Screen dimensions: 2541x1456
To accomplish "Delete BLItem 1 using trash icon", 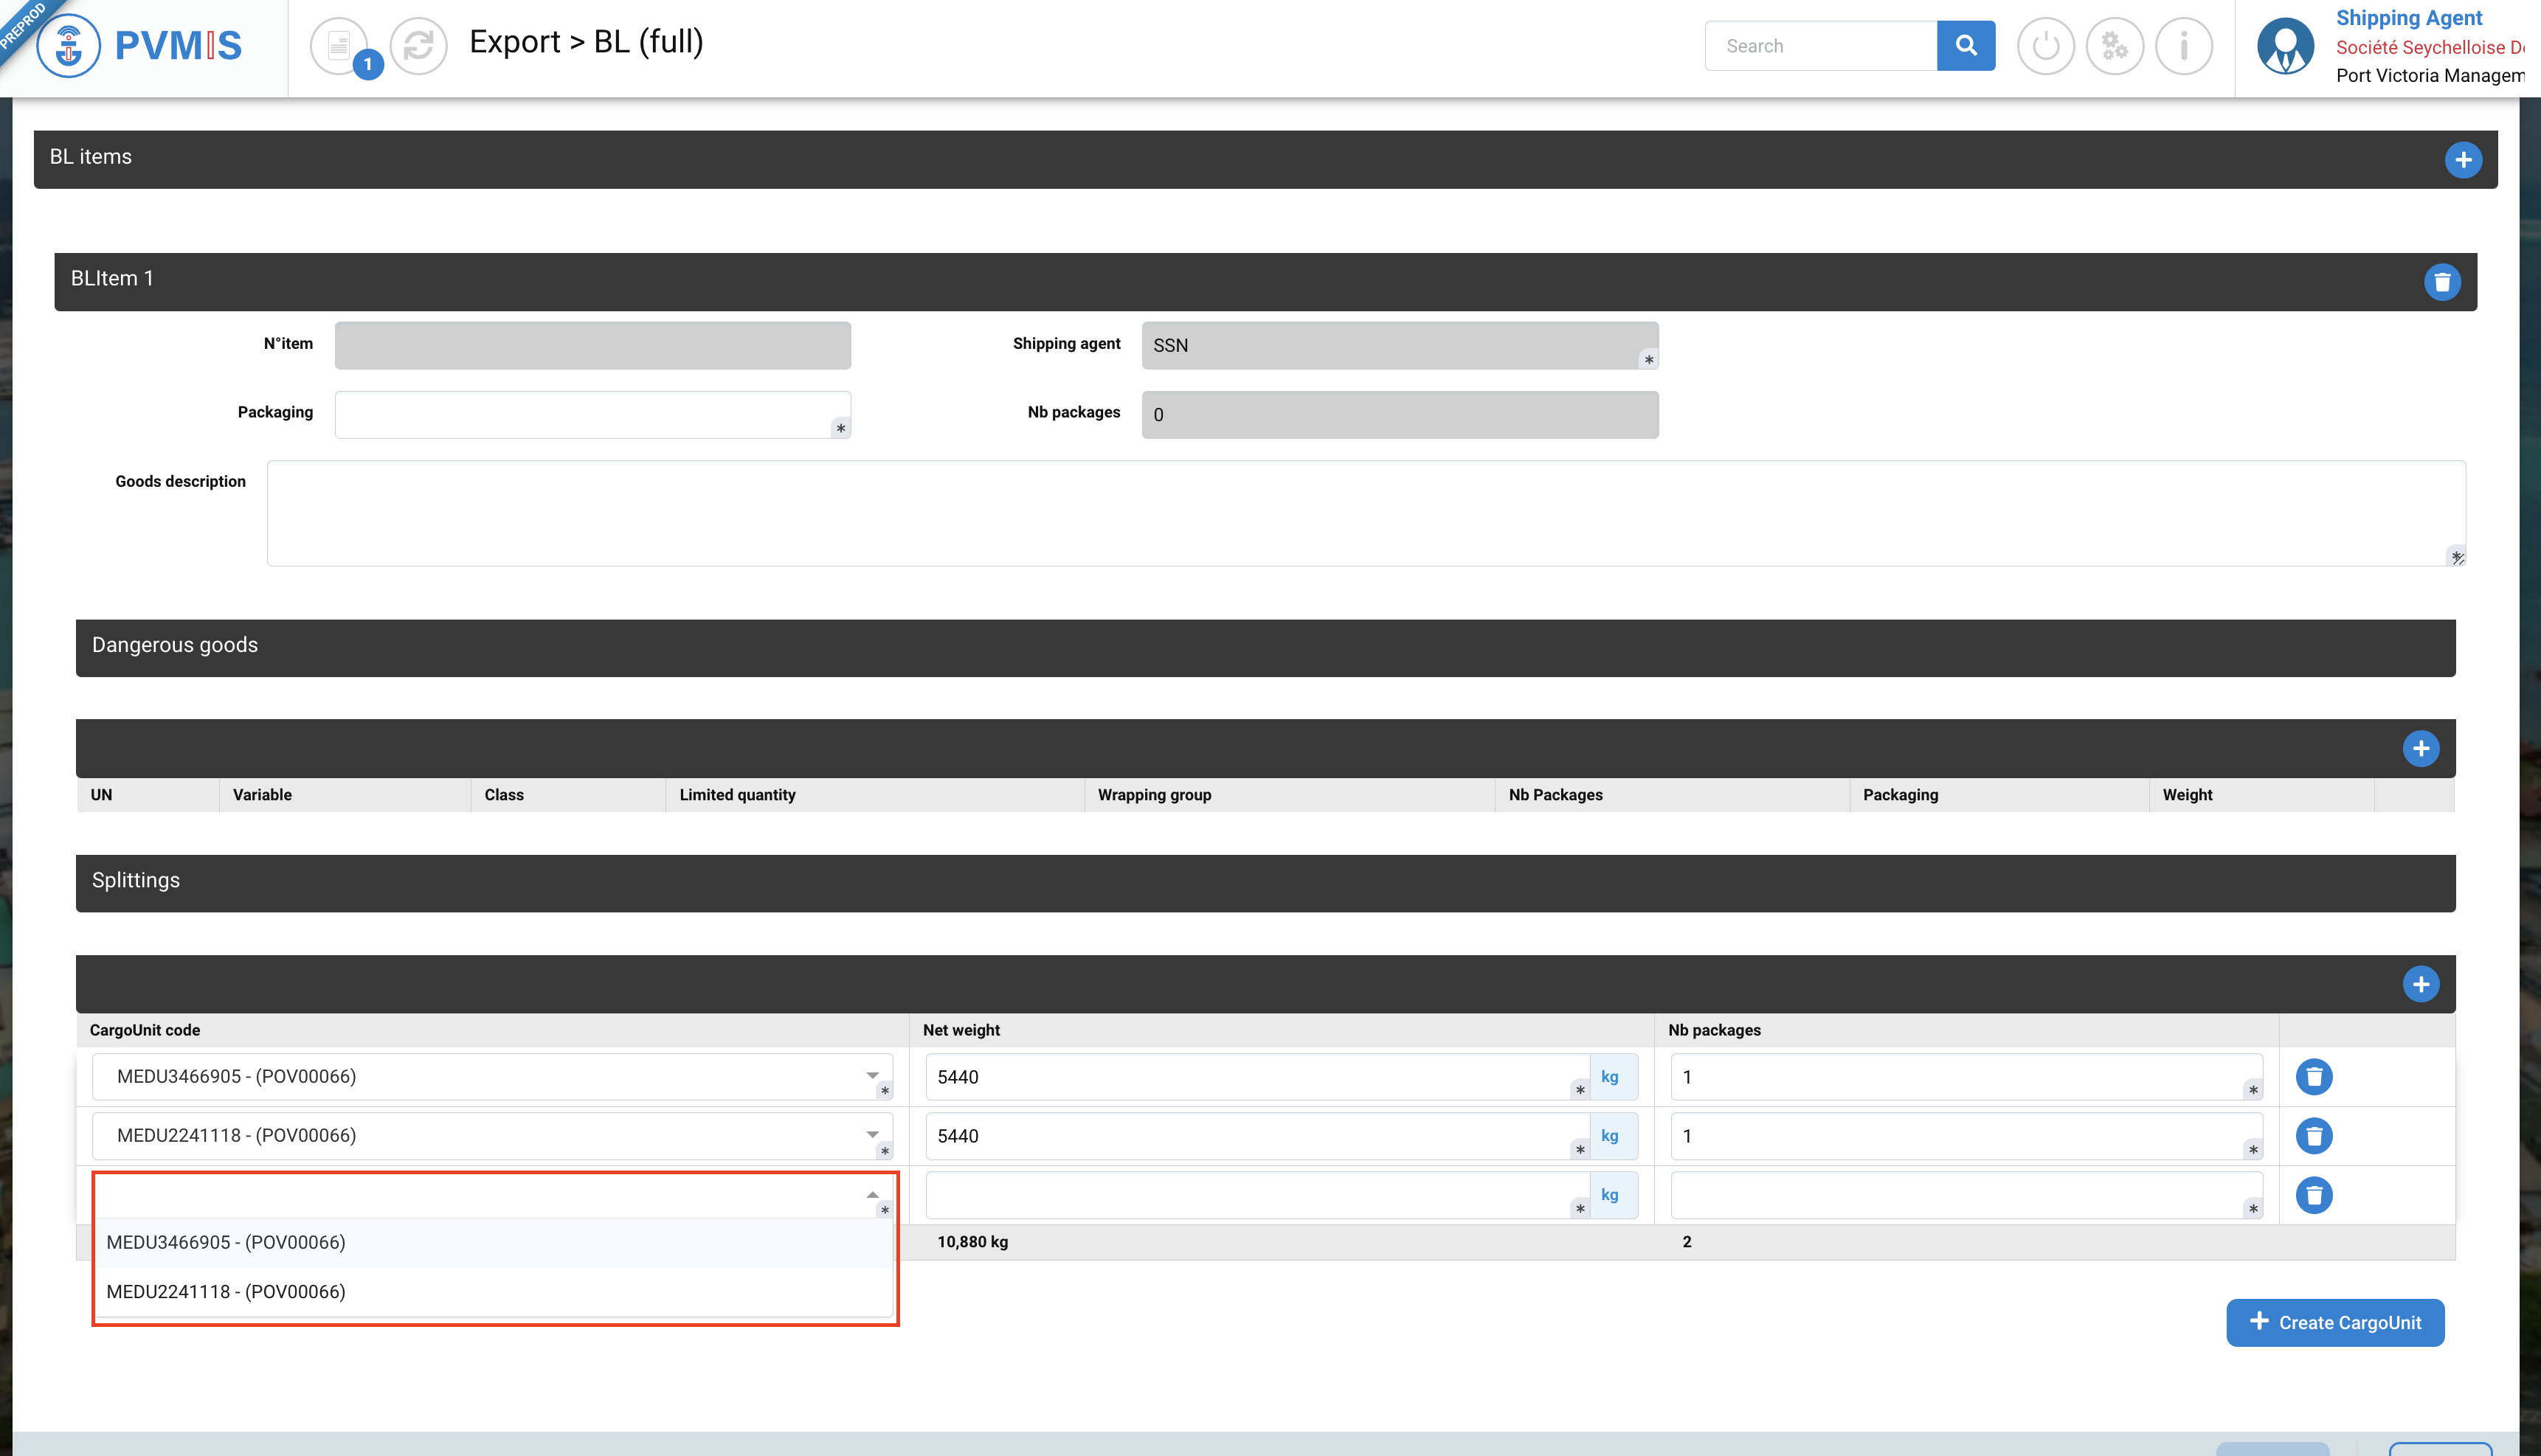I will click(2441, 282).
